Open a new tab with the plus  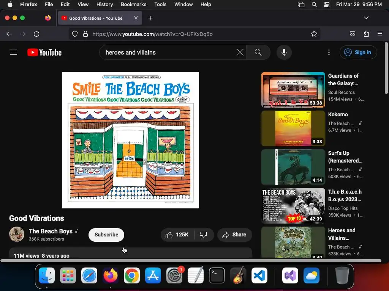pyautogui.click(x=150, y=18)
